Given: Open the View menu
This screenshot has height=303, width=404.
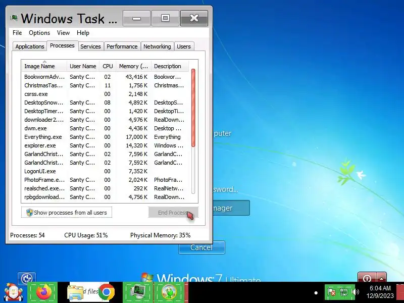Looking at the screenshot, I should pos(63,33).
